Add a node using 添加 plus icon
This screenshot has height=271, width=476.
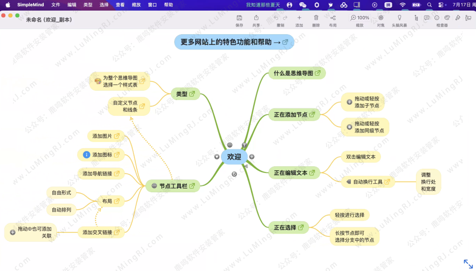tap(299, 18)
